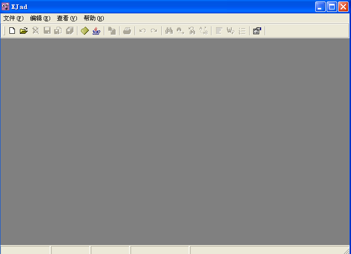Screen dimensions: 351x254
Task: Click the line numbers list icon
Action: 242,31
